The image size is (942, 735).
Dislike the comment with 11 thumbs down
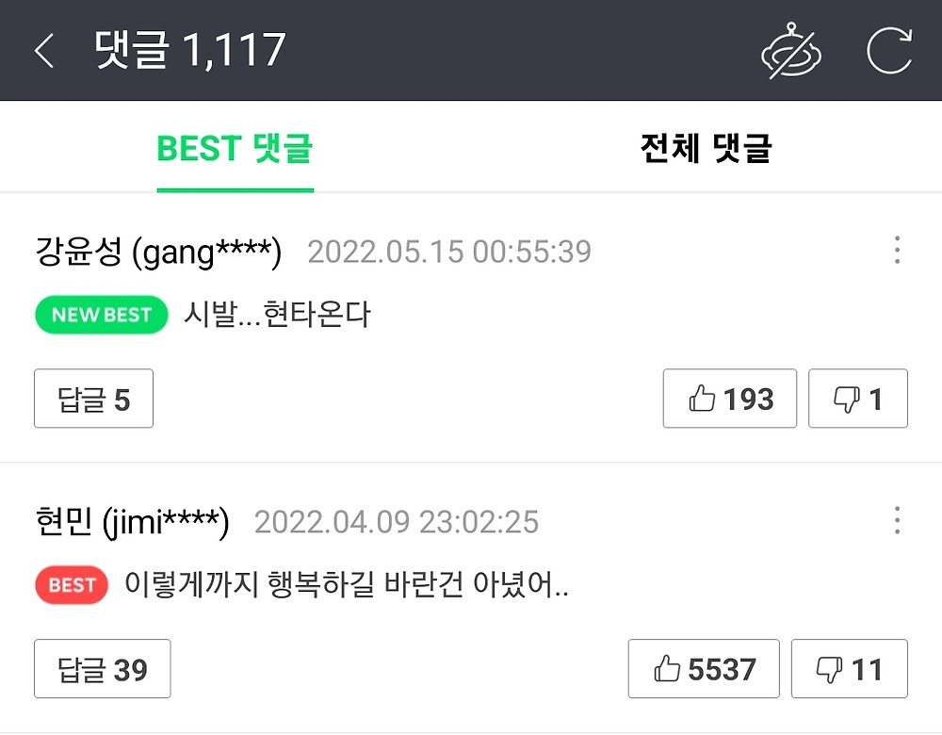point(850,669)
